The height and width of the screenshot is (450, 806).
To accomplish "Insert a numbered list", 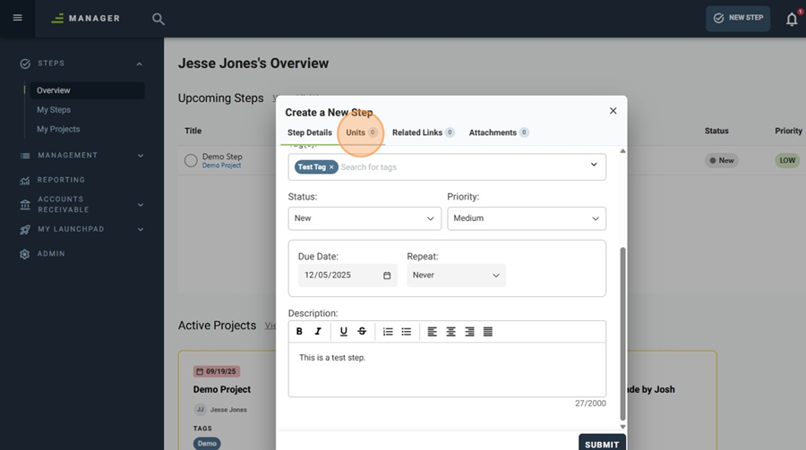I will 388,332.
